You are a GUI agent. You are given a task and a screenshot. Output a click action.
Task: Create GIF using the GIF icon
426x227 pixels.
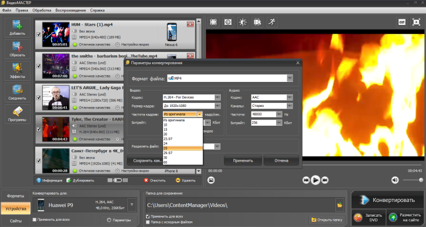(x=402, y=22)
